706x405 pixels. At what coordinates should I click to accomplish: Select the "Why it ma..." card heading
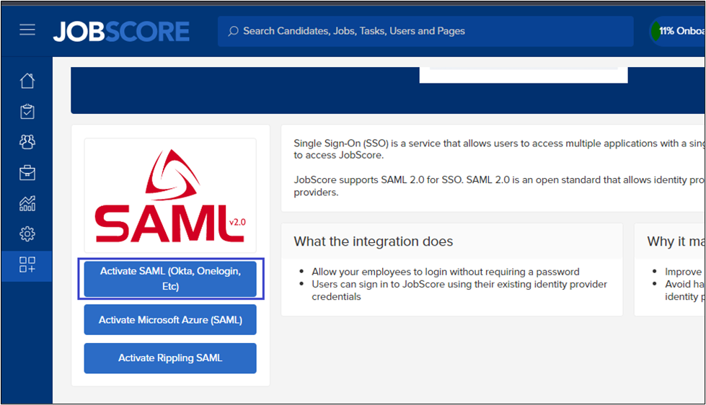click(675, 241)
